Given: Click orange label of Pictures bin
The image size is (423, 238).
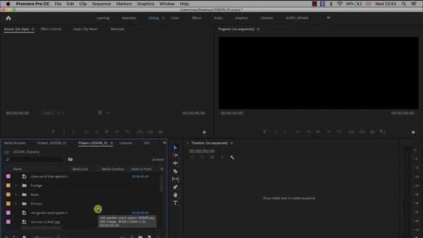Looking at the screenshot, I should coord(9,204).
